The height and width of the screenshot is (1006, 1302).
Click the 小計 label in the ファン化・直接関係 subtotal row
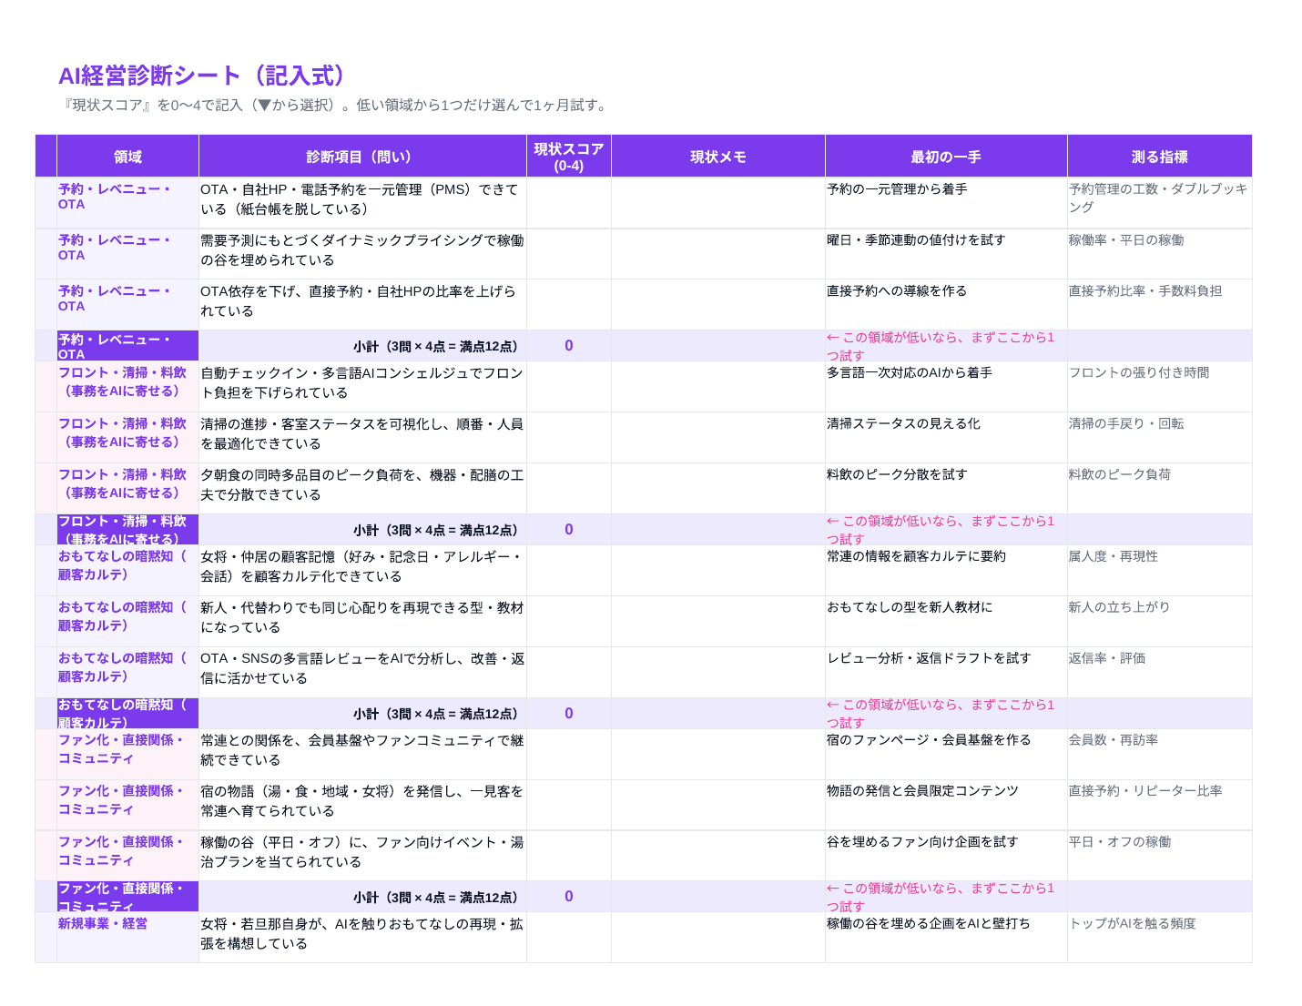(362, 897)
